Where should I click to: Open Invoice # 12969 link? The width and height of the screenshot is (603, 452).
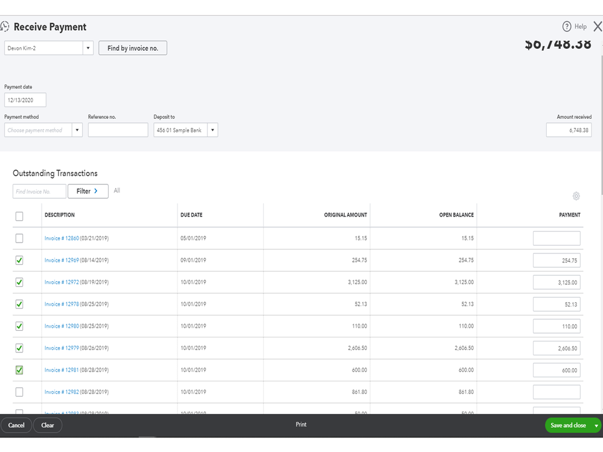click(x=62, y=260)
